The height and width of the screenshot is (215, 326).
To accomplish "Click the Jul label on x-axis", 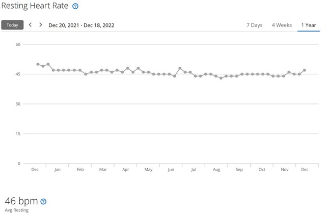I will click(194, 169).
